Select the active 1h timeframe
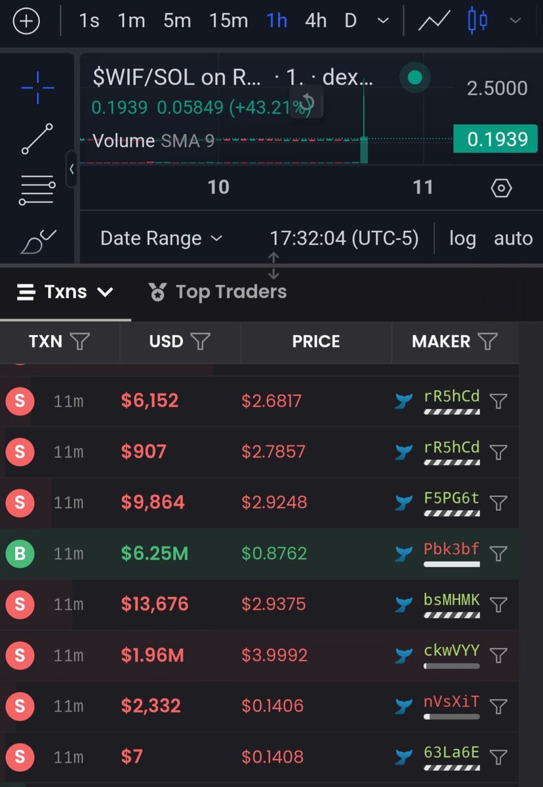 pos(277,21)
